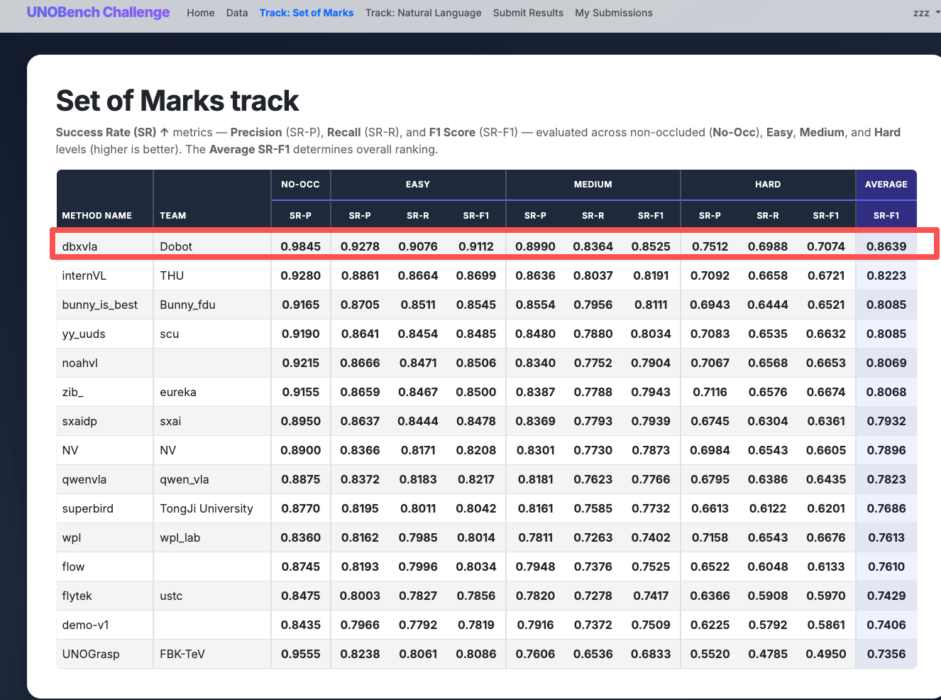
Task: Click flow average score 0.7610
Action: coord(886,567)
